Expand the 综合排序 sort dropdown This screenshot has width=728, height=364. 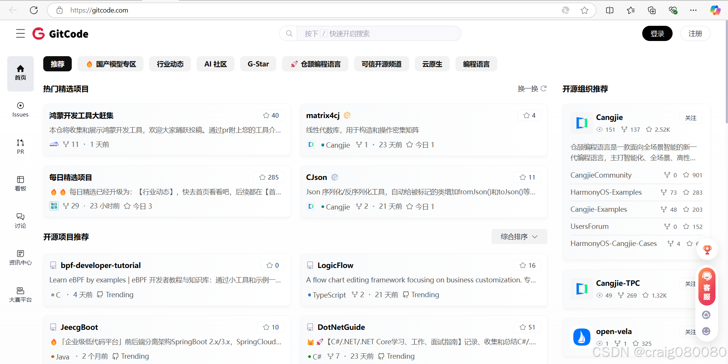click(519, 236)
